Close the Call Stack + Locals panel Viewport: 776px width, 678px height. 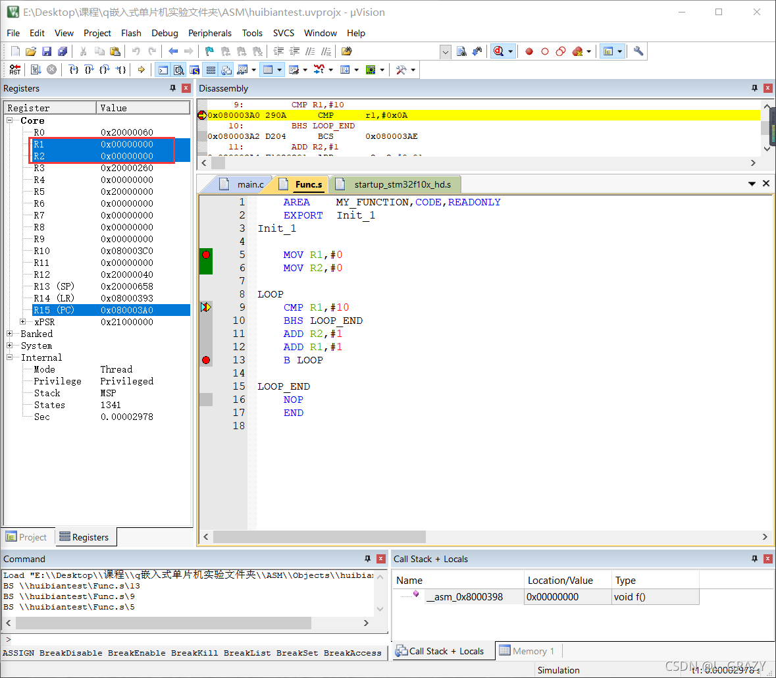pos(768,559)
